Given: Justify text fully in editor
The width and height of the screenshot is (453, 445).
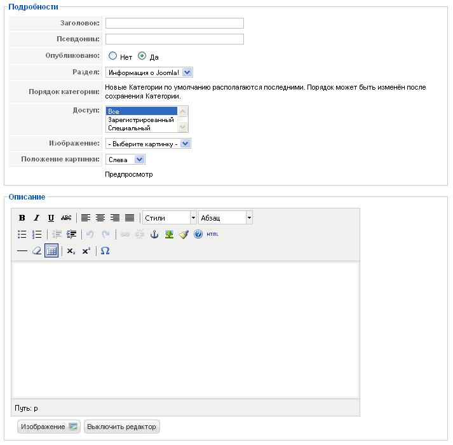Looking at the screenshot, I should [130, 217].
